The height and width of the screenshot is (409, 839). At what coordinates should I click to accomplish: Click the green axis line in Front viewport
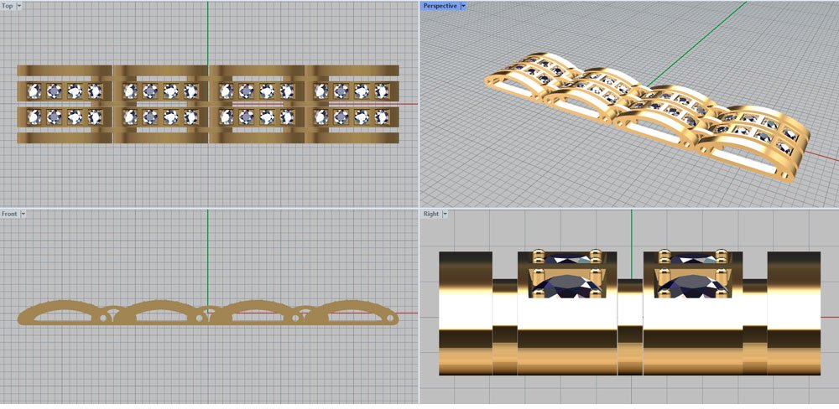click(208, 251)
